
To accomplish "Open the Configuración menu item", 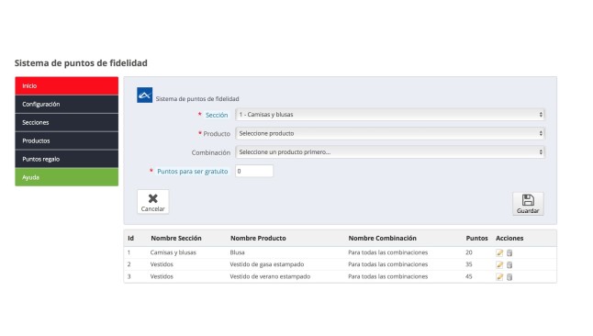I will (x=67, y=104).
